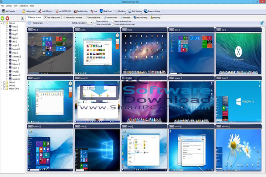This screenshot has width=266, height=177.
Task: Expand the Office 3 tree node
Action: tap(2, 86)
